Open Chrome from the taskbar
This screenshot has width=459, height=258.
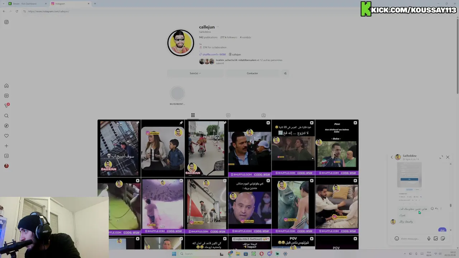pos(230,254)
